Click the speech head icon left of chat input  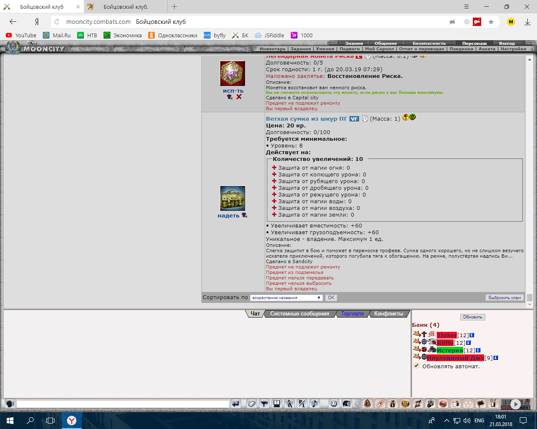click(10, 404)
